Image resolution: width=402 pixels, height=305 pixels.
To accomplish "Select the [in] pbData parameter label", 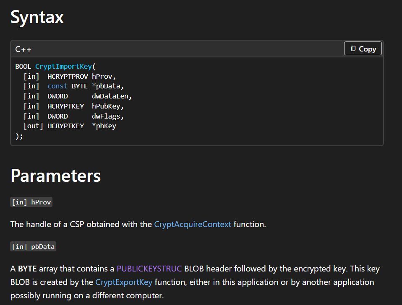I will [x=33, y=246].
